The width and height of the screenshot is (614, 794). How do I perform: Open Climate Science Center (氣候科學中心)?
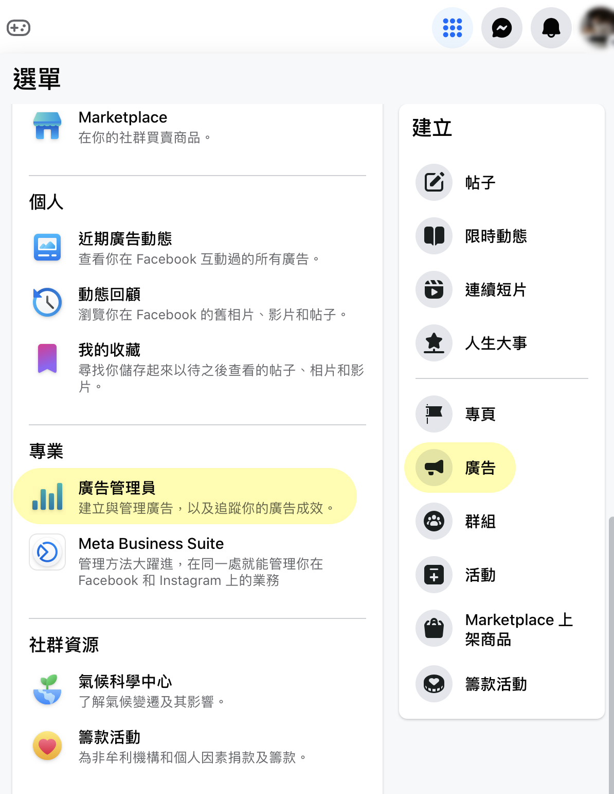[125, 682]
